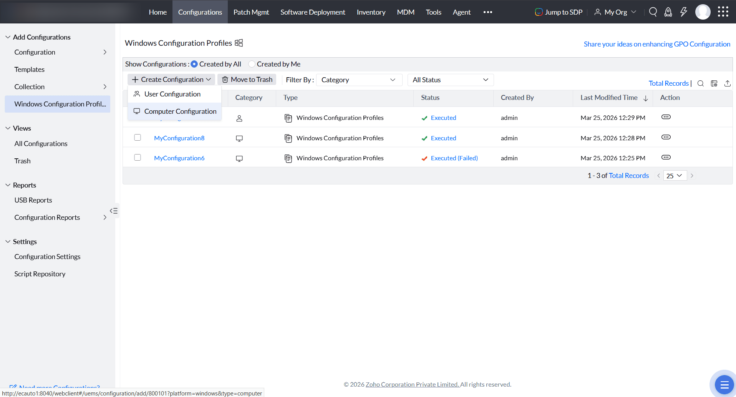Open the rocket quick launch icon
The image size is (736, 397).
(x=668, y=12)
